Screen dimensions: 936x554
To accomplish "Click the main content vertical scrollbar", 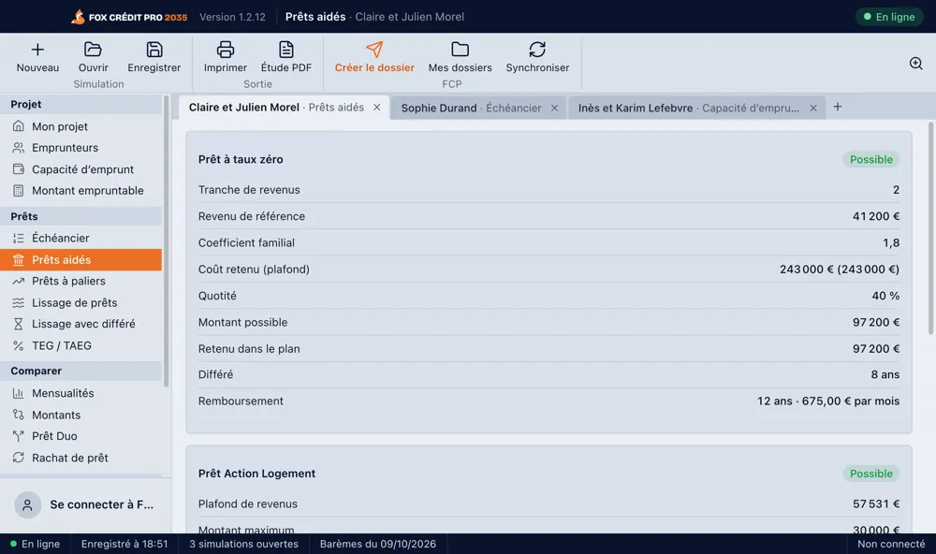I will 930,228.
